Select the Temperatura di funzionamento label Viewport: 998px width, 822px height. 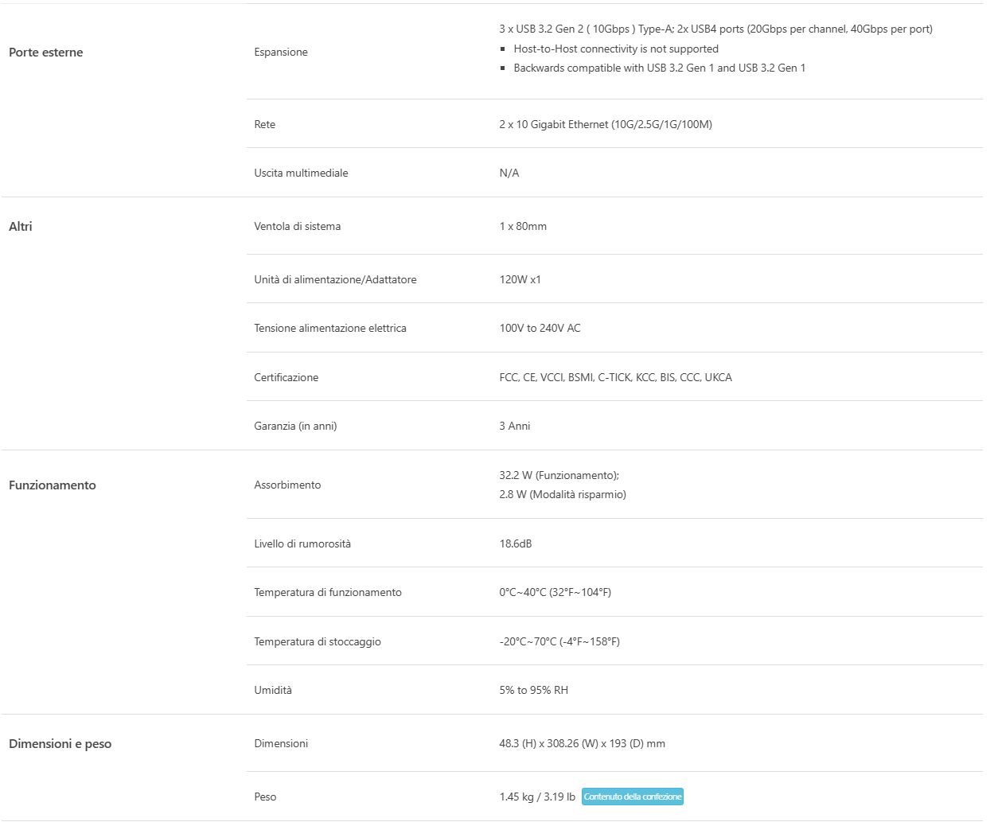(327, 593)
